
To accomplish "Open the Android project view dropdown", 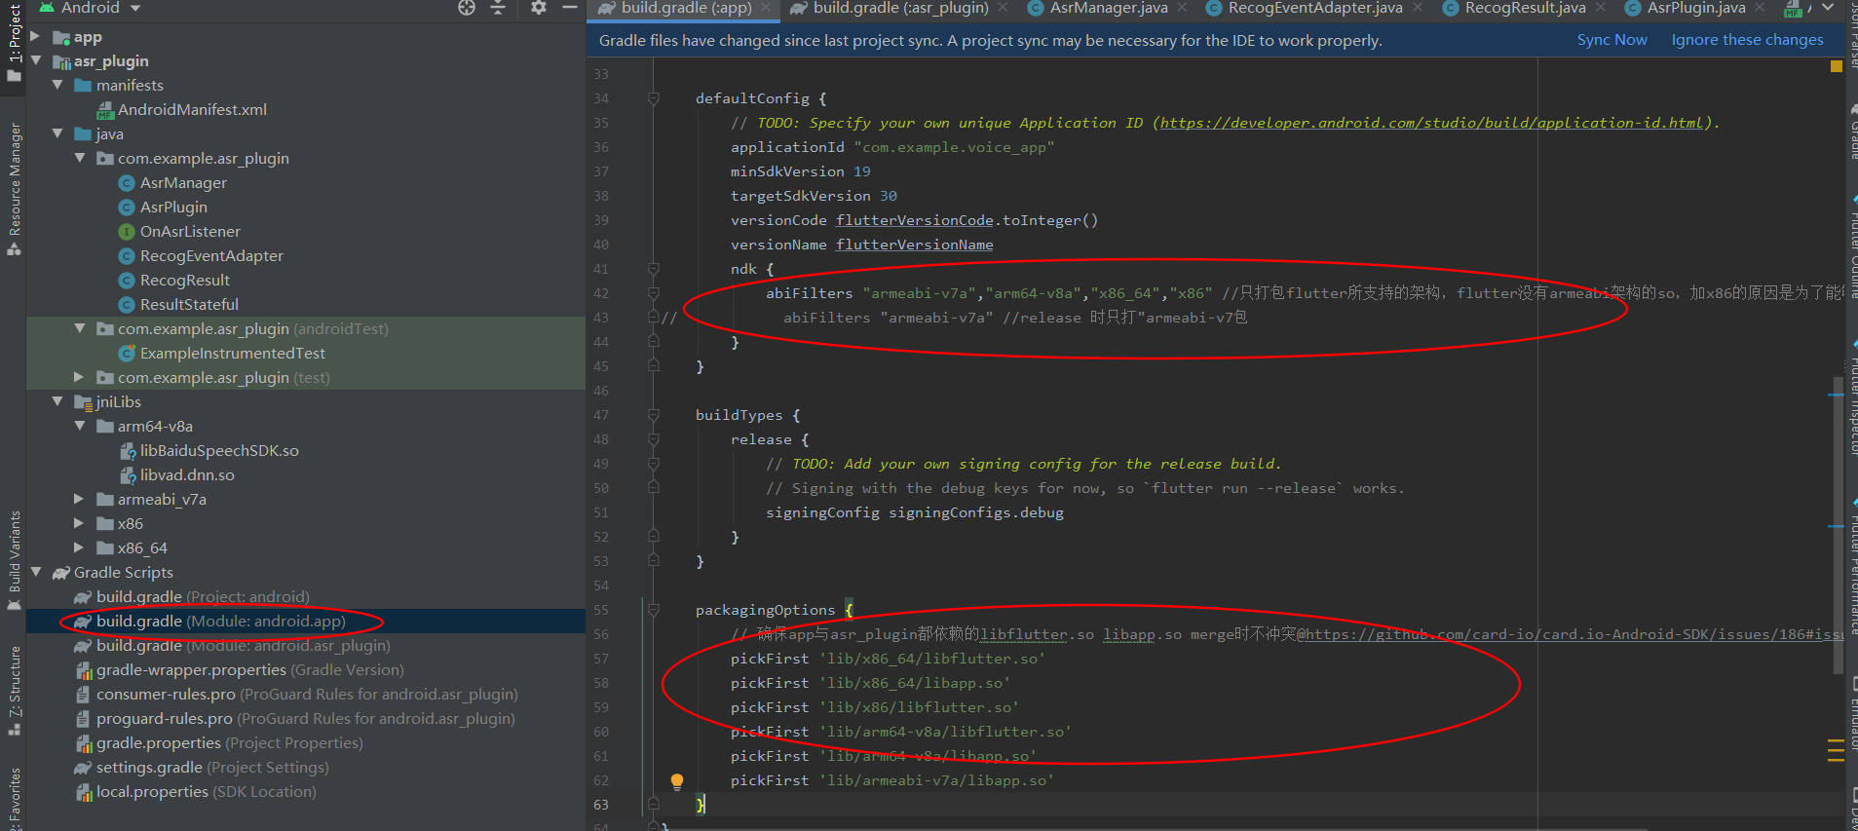I will pos(90,8).
